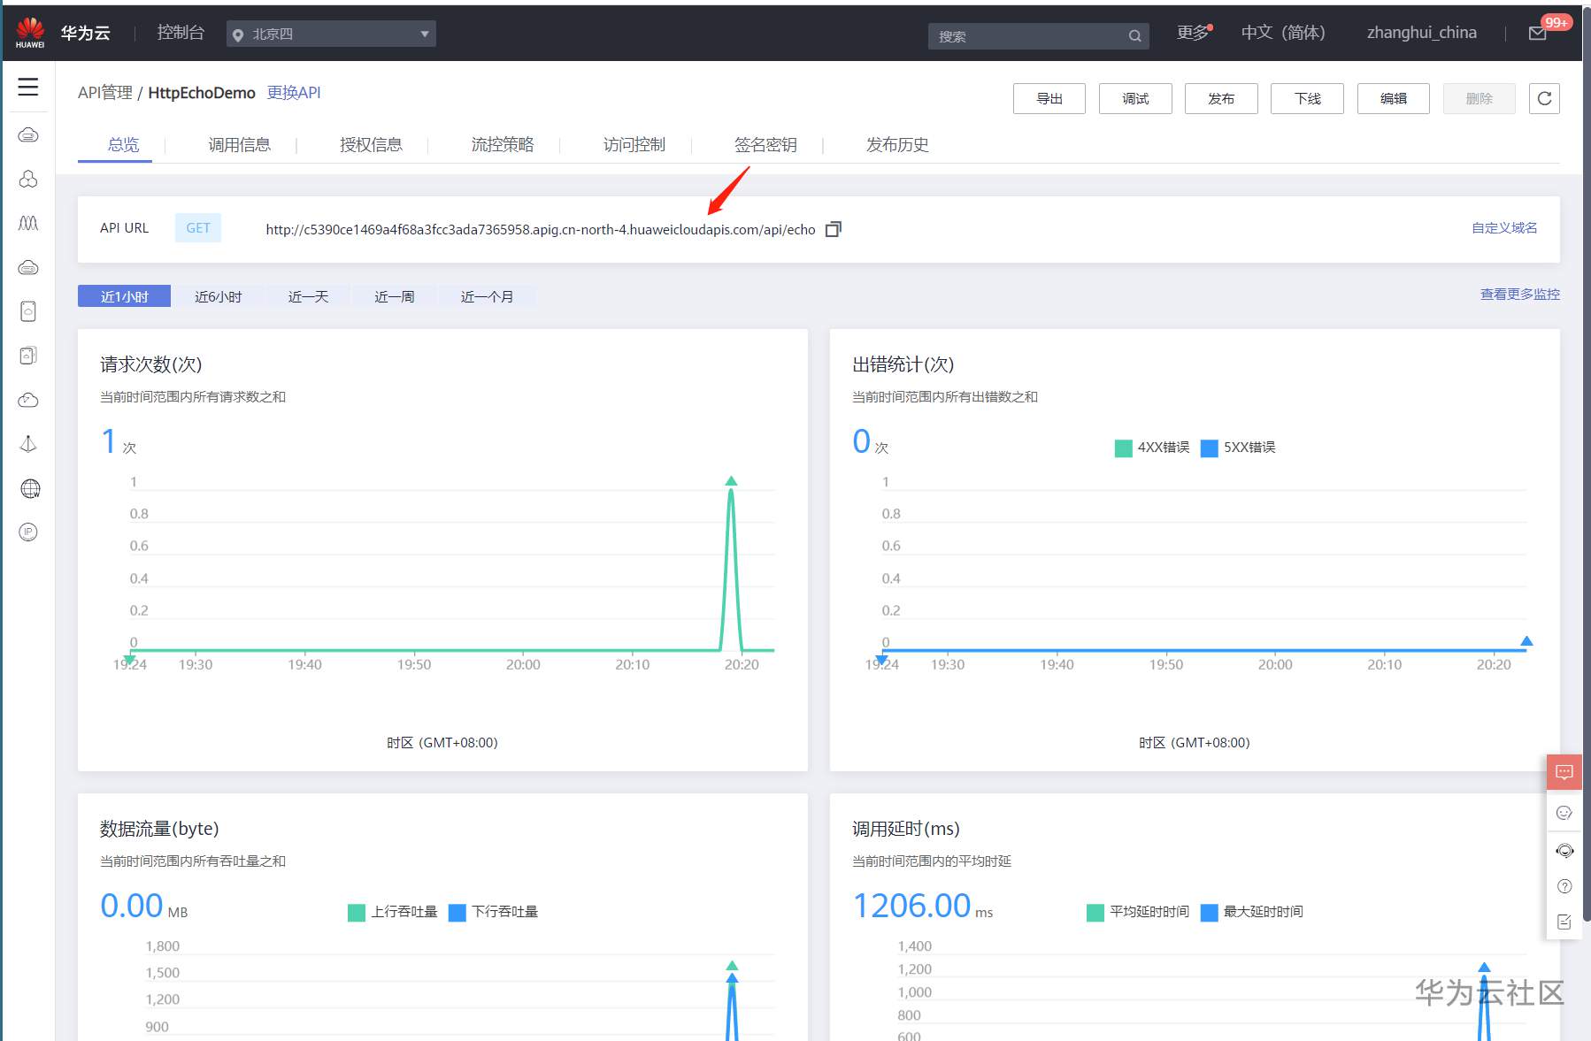Go to 控制台 in the top bar

point(181,33)
